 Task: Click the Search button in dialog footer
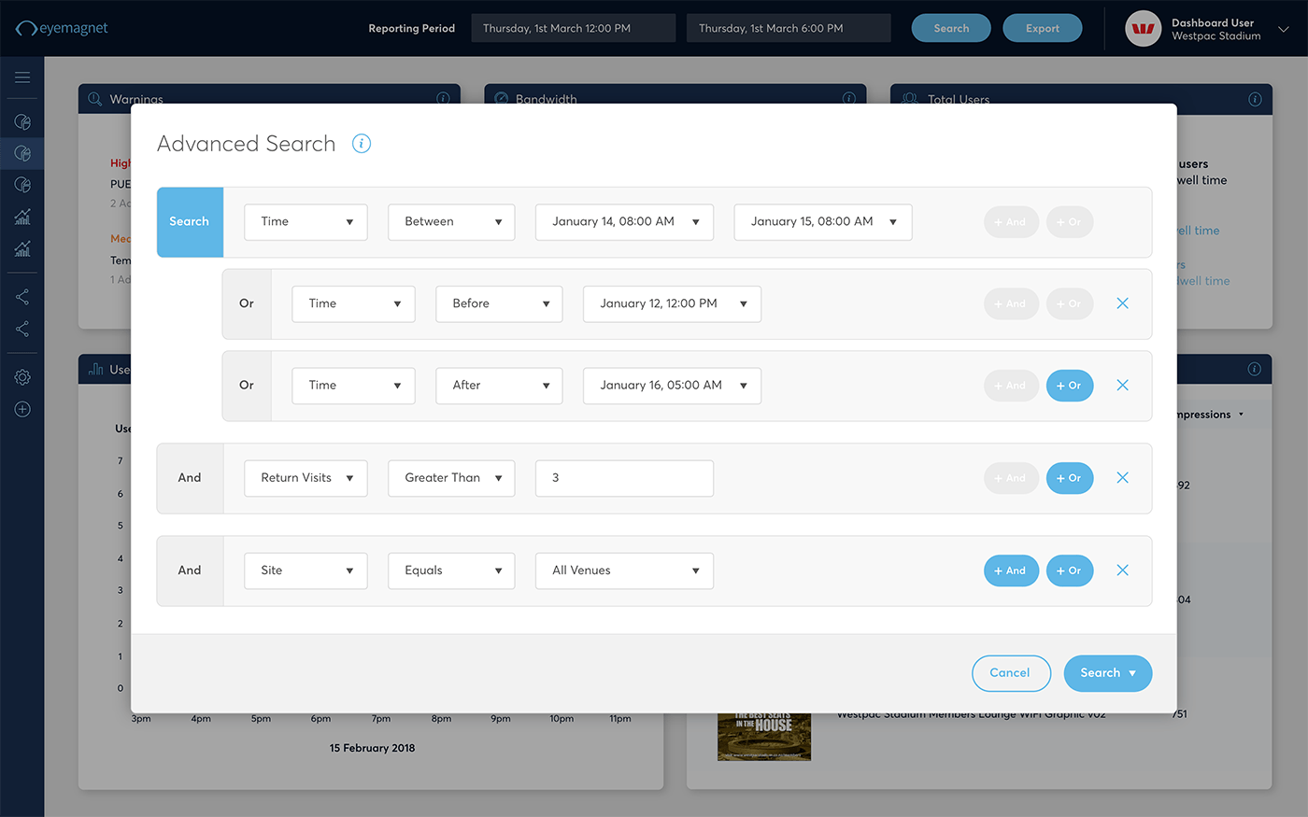click(x=1107, y=673)
